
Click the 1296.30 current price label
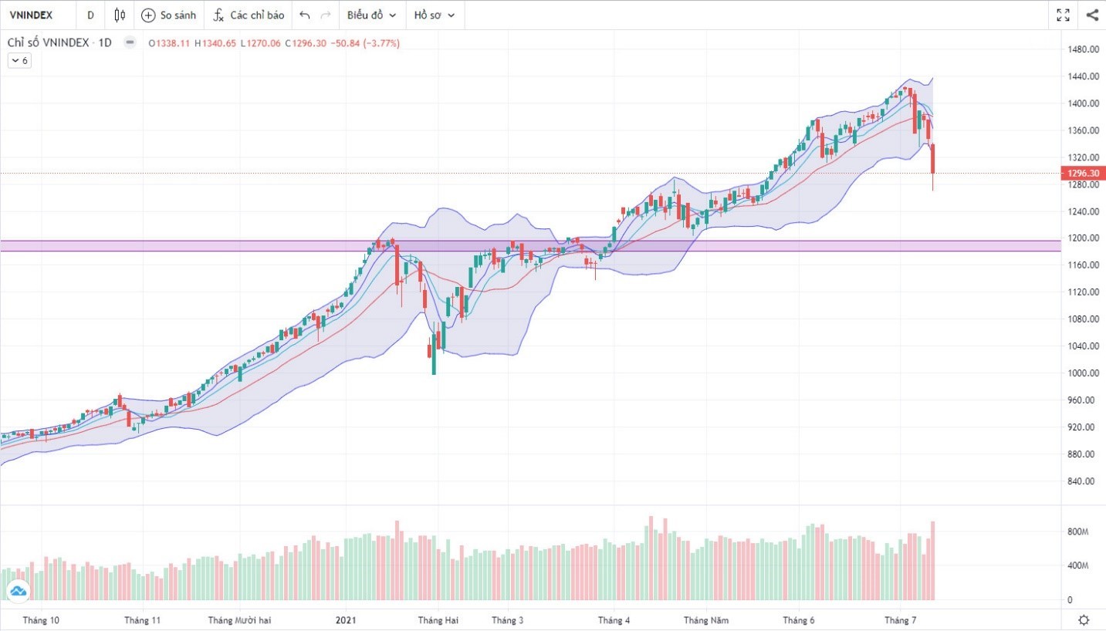[x=1082, y=173]
